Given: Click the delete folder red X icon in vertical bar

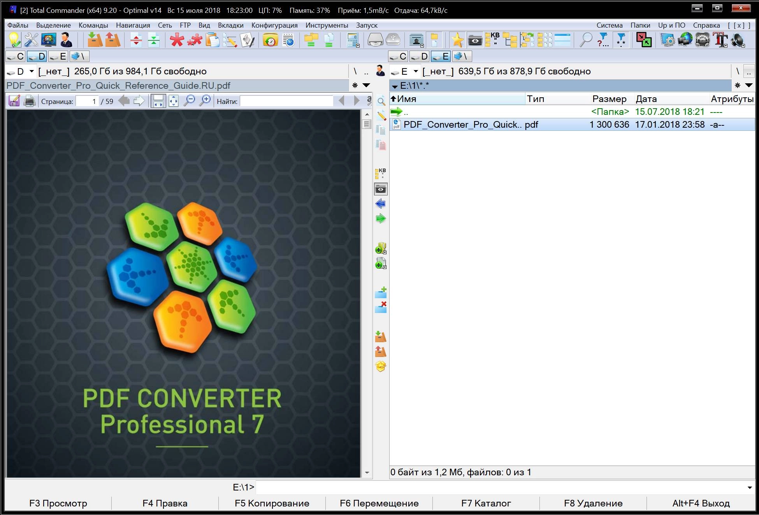Looking at the screenshot, I should pos(381,307).
